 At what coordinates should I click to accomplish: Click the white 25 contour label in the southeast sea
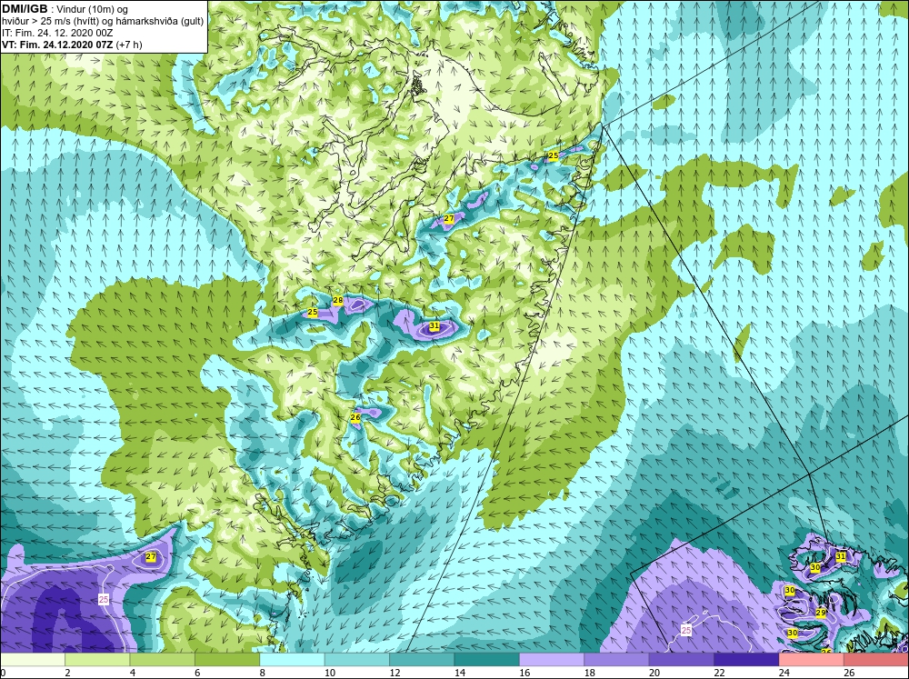click(686, 630)
